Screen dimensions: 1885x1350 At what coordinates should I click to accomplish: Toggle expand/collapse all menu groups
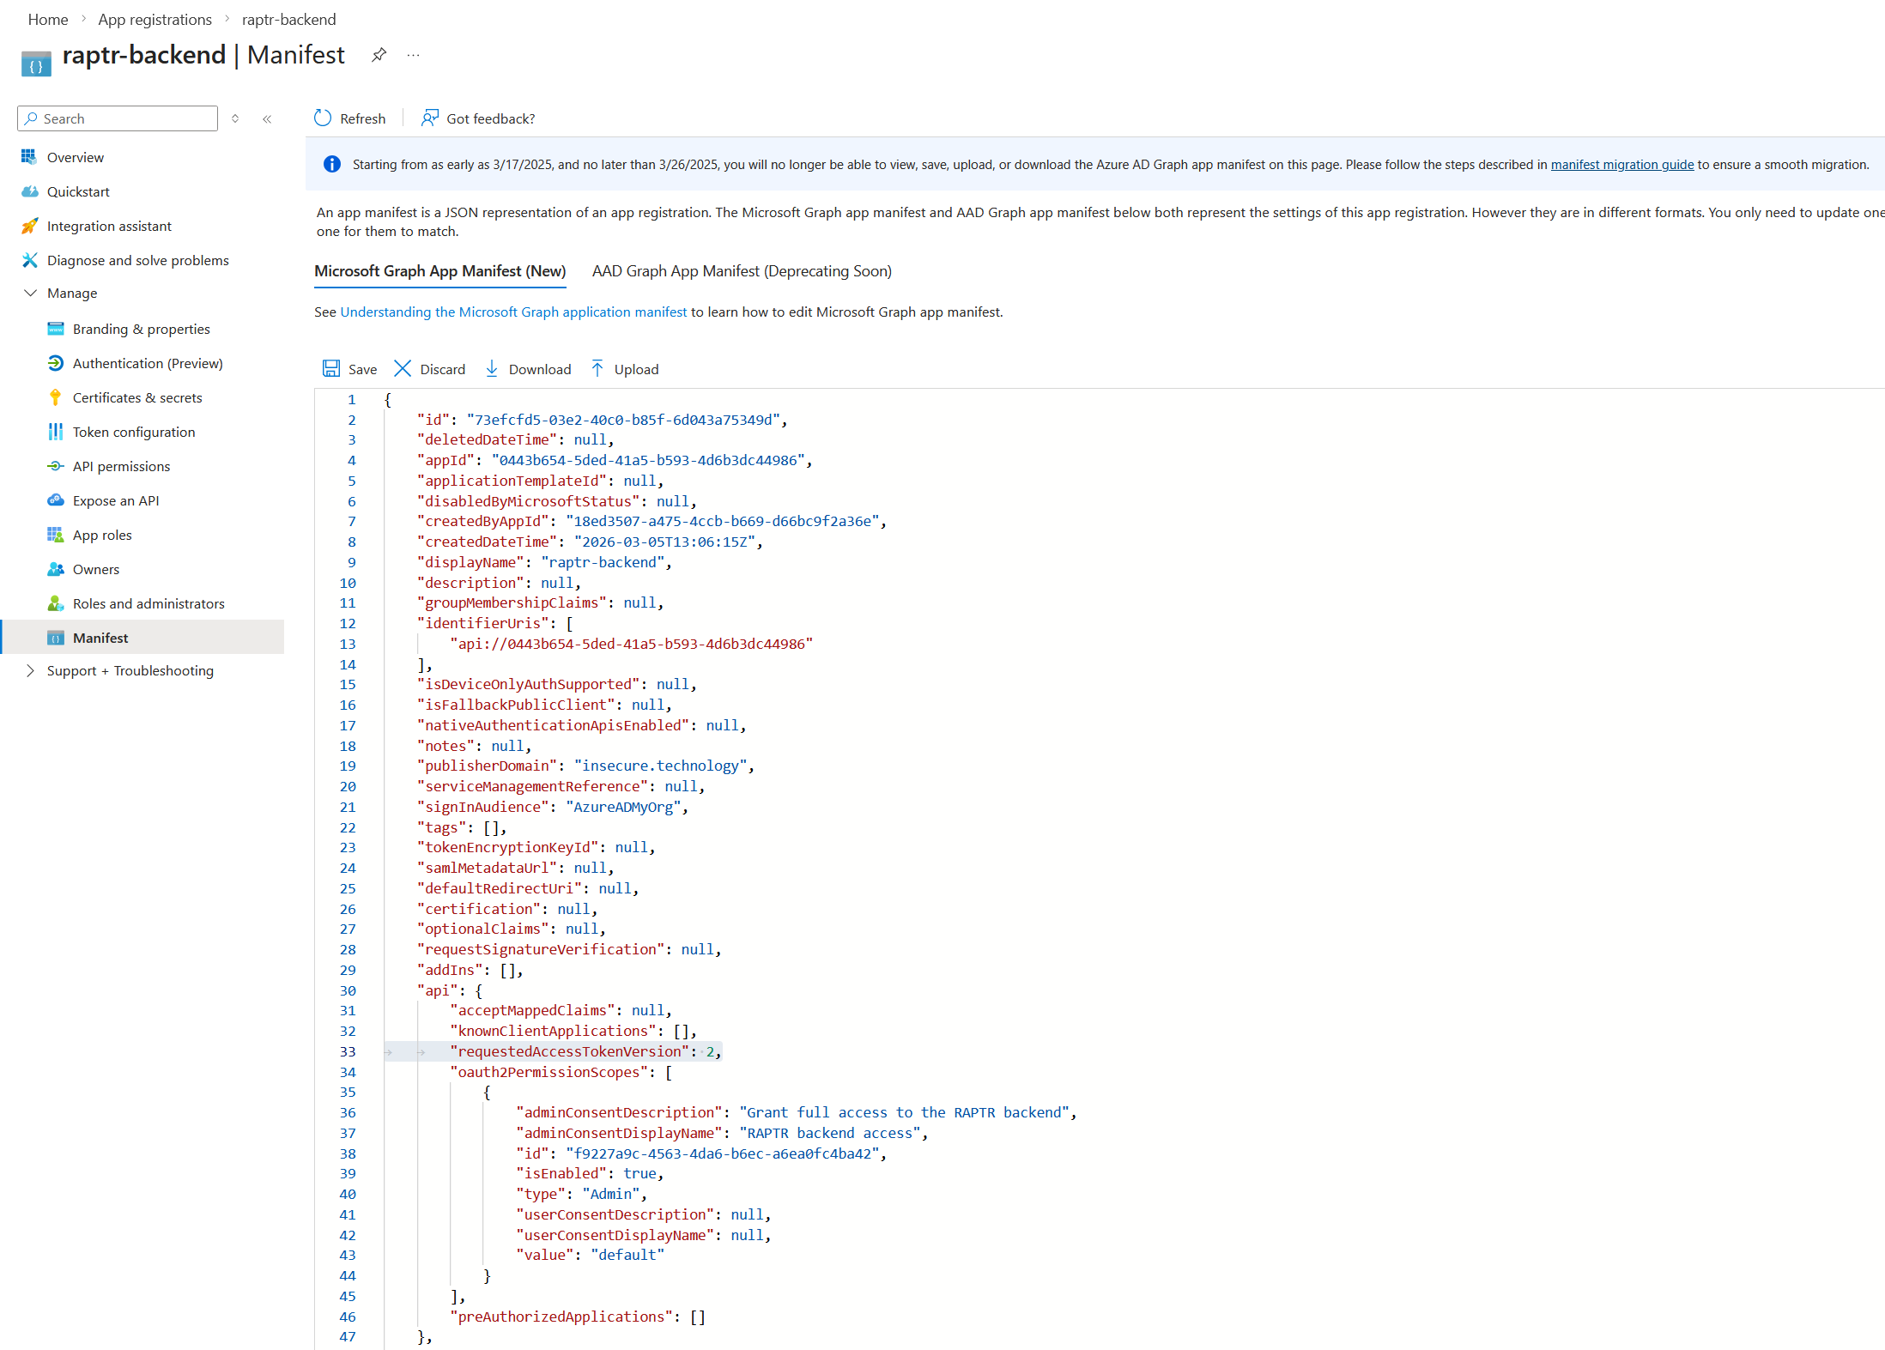click(235, 119)
